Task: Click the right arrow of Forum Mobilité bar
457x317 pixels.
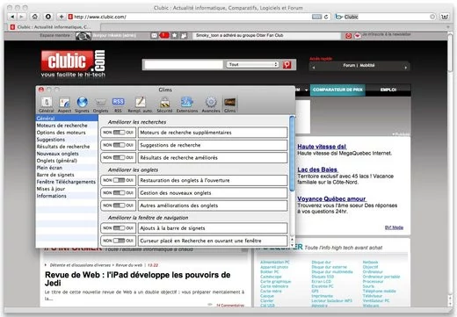Action: coord(406,68)
